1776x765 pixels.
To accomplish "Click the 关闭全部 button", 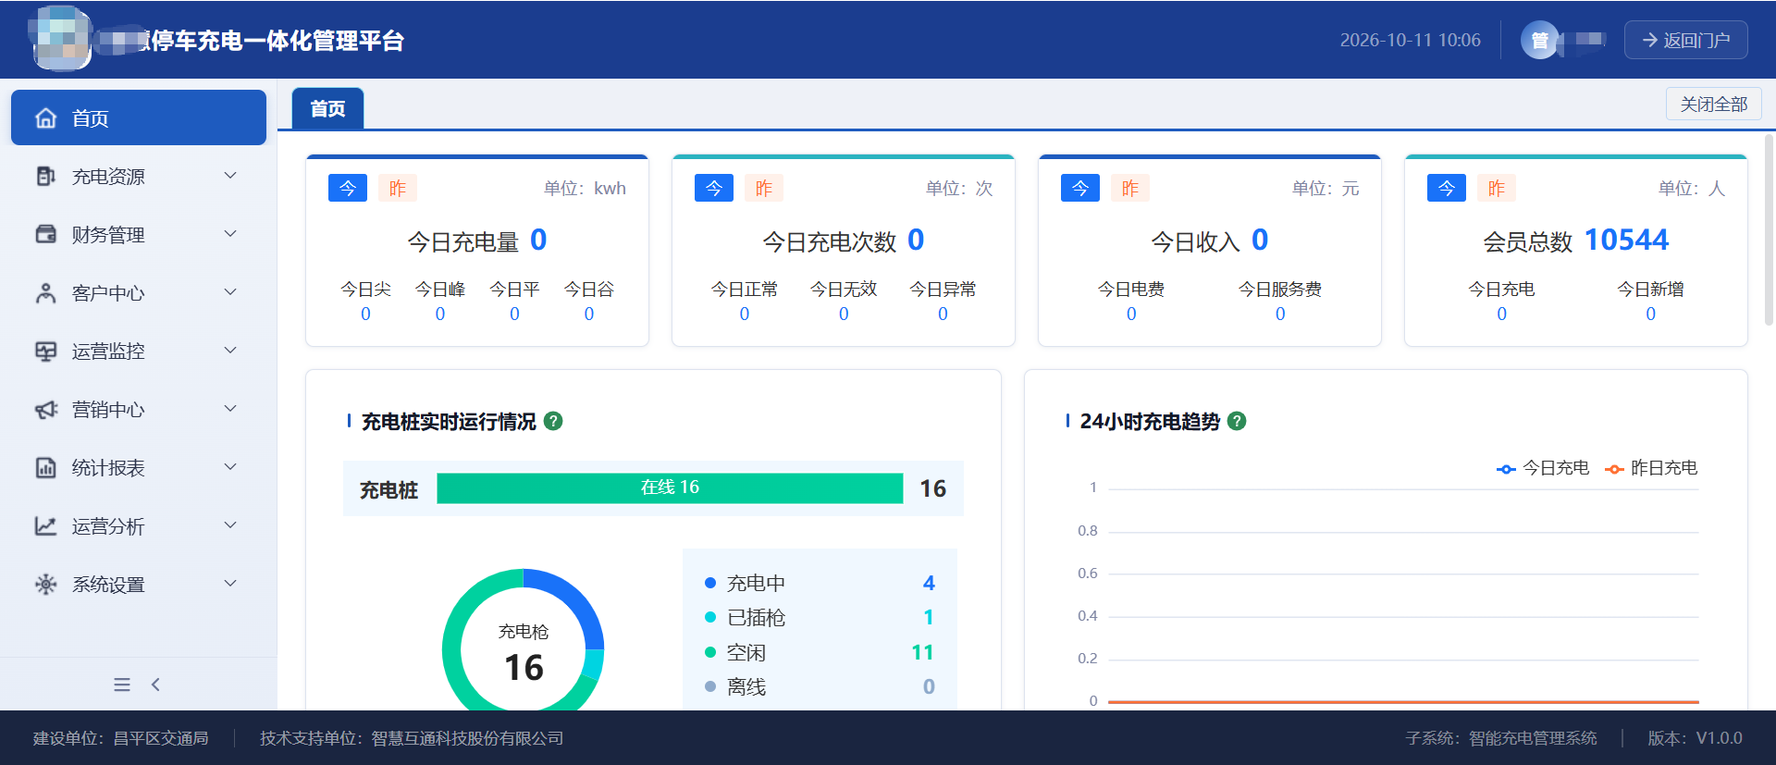I will point(1713,104).
